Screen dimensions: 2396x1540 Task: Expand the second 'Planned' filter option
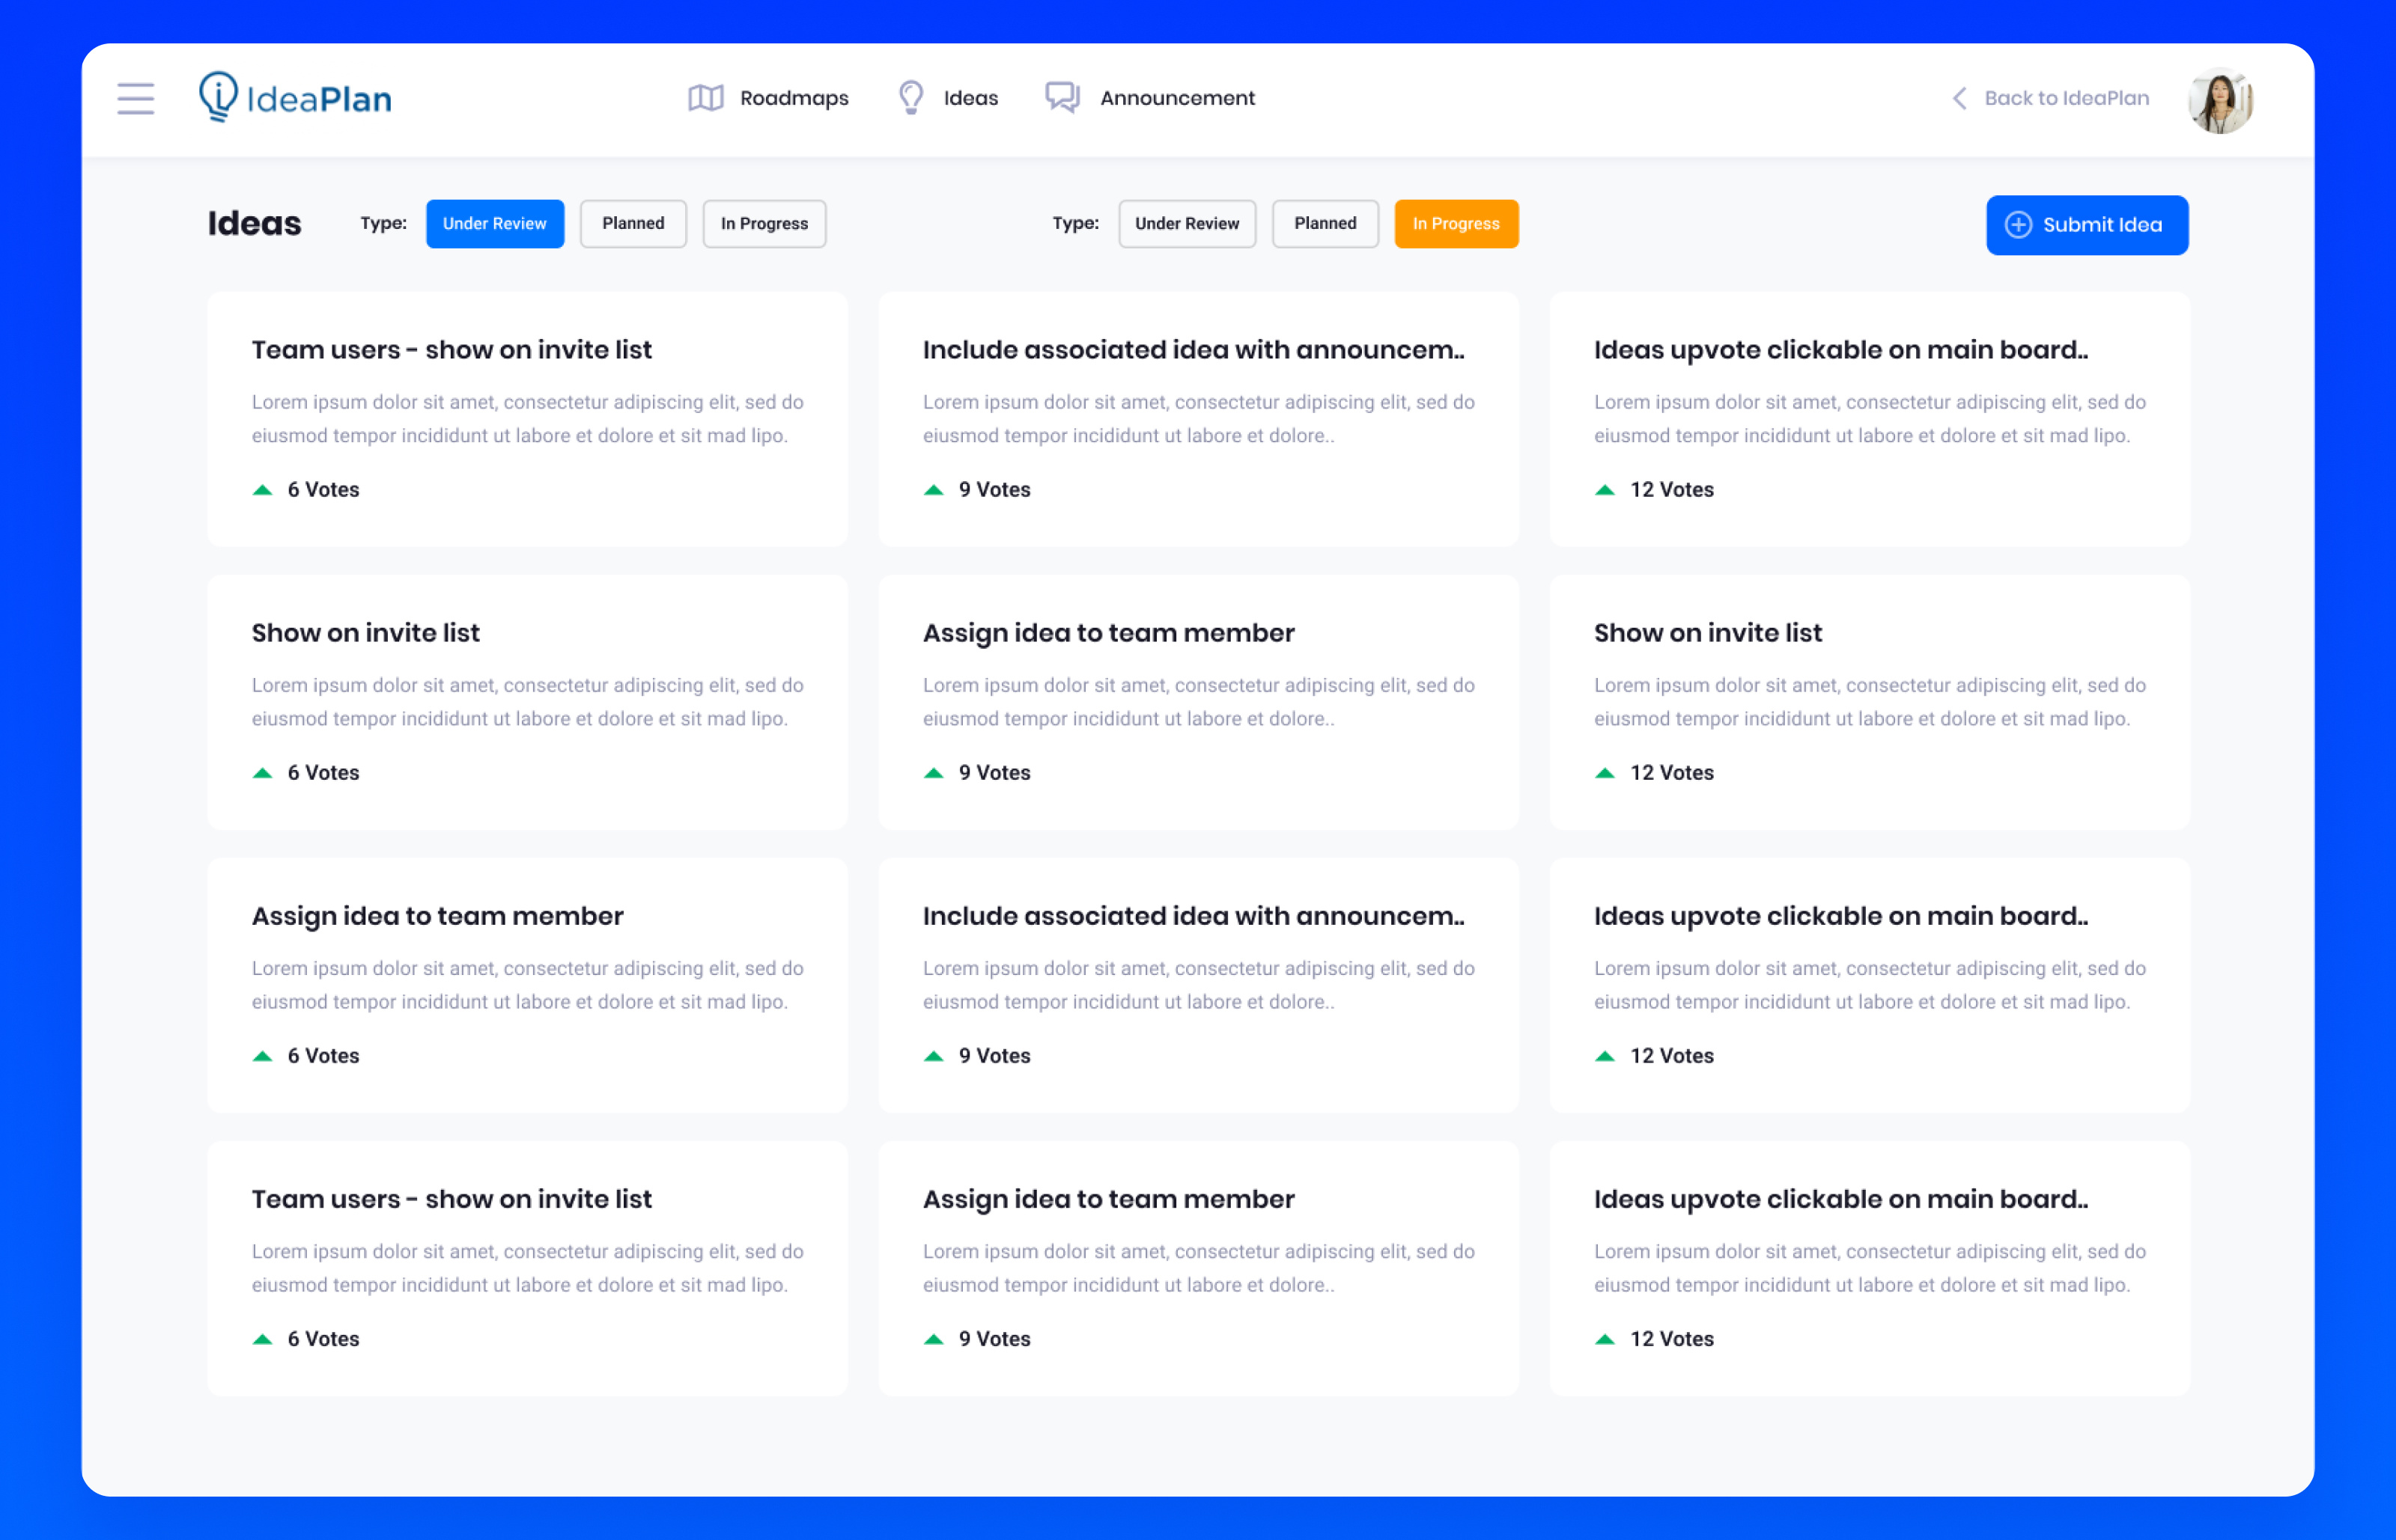tap(1325, 223)
